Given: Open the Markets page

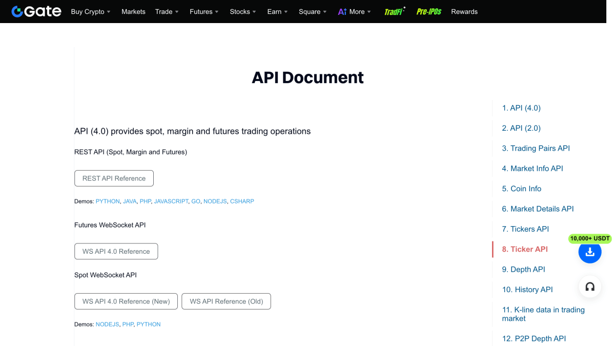Looking at the screenshot, I should coord(133,12).
